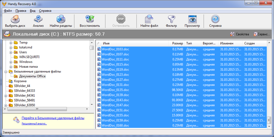Screen dimensions: 274x137
Task: Collapse the Безымянные удаленные файлы node
Action: 6,72
